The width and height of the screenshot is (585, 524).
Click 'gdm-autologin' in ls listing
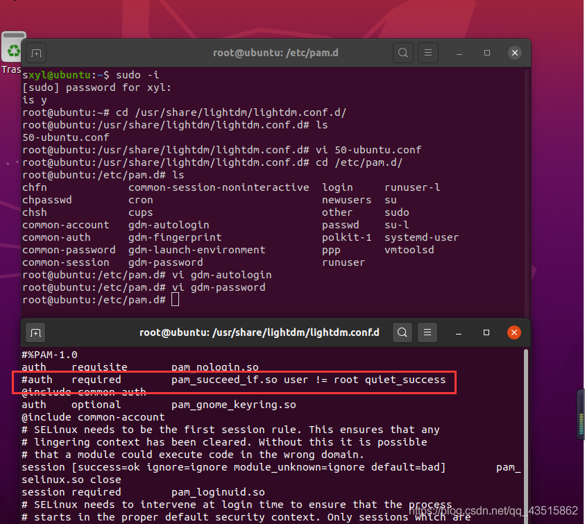(x=169, y=225)
